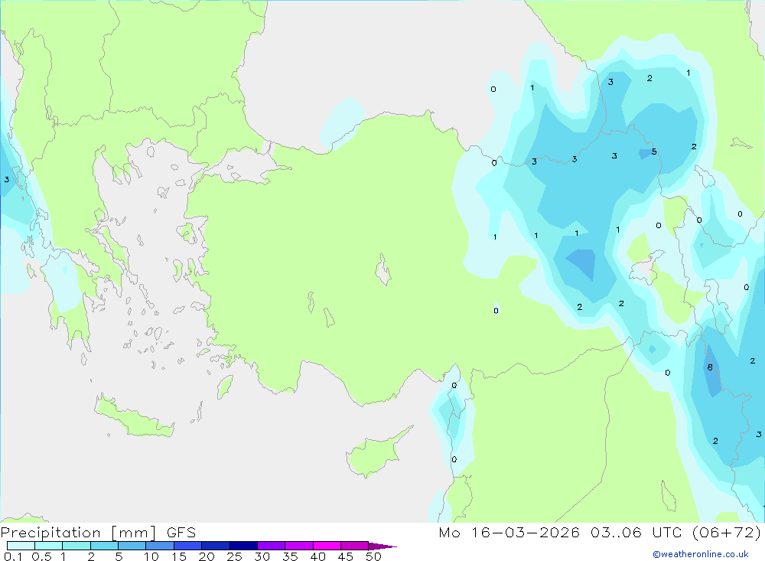The height and width of the screenshot is (561, 765).
Task: Click the '15' legend scale label
Action: (x=179, y=556)
